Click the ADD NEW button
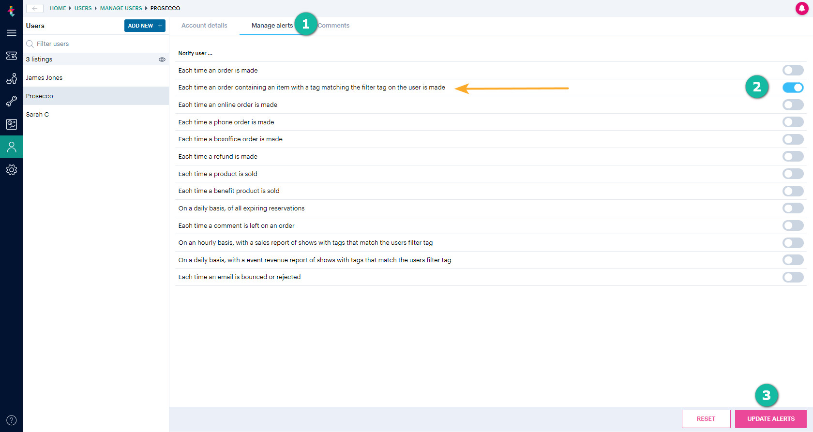 [145, 26]
